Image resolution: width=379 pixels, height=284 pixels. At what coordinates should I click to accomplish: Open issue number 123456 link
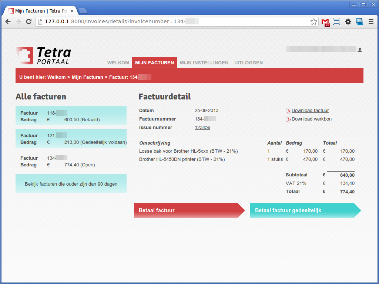[x=202, y=128]
